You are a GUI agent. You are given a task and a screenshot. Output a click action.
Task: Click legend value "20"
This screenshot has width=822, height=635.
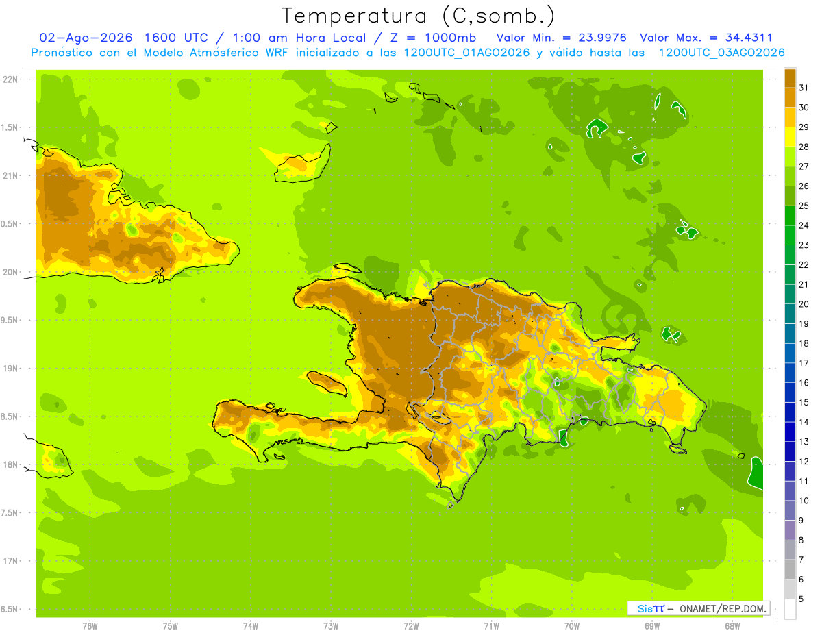(804, 304)
